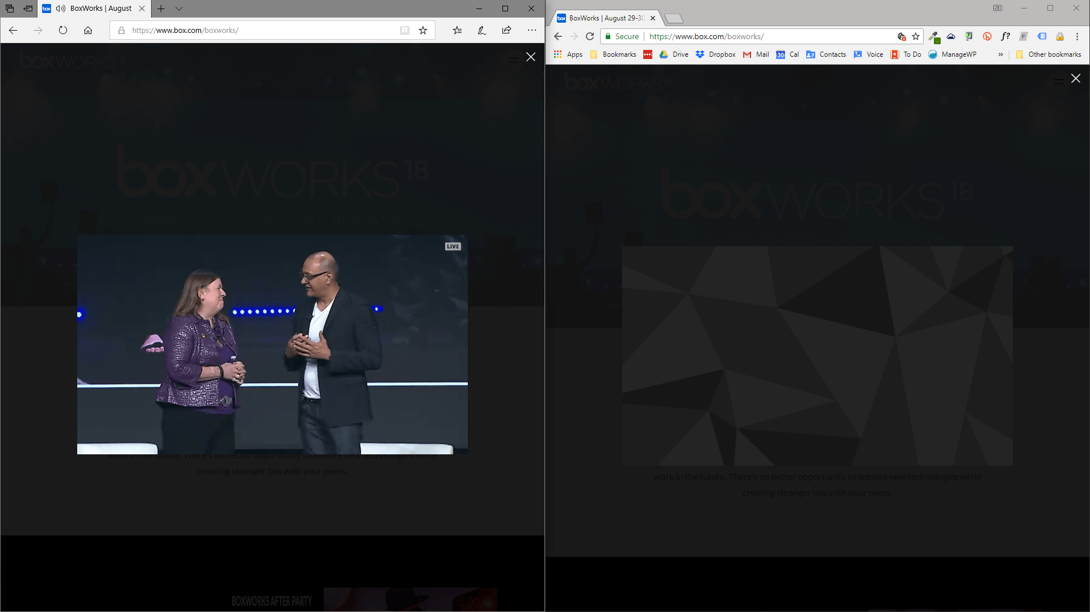Open Other bookmarks folder
This screenshot has width=1090, height=612.
coord(1049,54)
